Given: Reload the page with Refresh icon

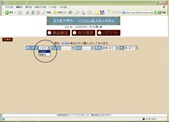Looking at the screenshot, I should pos(33,12).
